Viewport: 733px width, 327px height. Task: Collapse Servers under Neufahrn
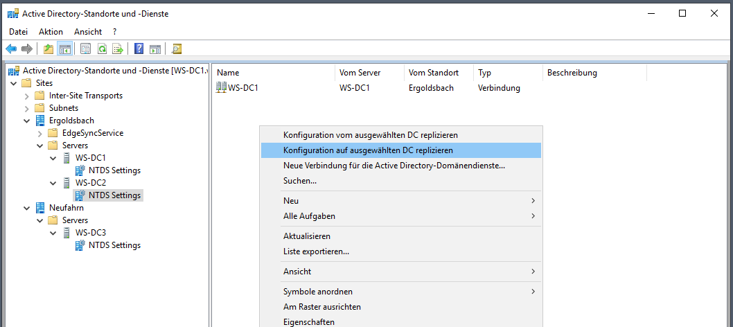(39, 220)
